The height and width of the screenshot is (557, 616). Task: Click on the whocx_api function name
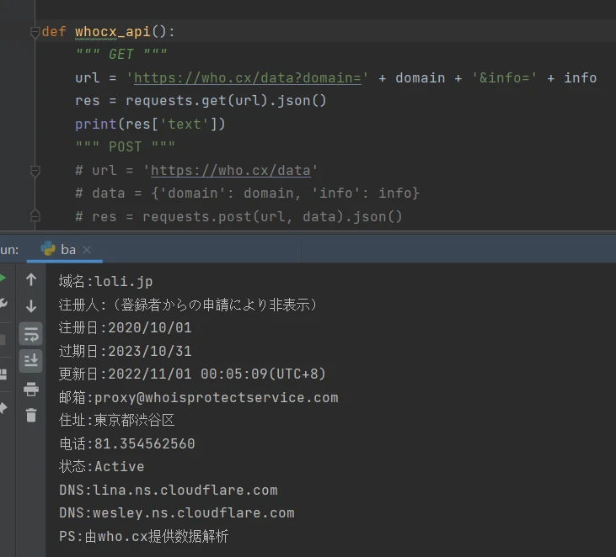click(111, 32)
